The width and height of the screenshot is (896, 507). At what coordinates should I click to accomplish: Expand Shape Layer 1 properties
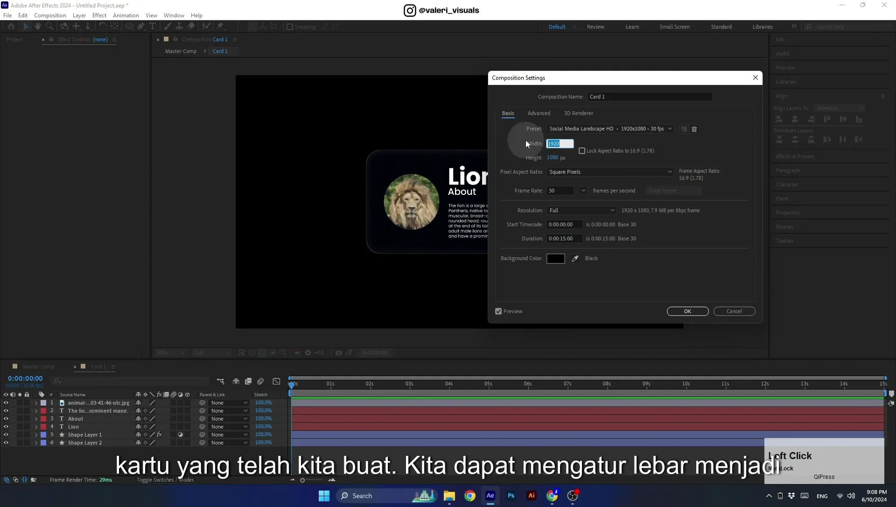36,435
